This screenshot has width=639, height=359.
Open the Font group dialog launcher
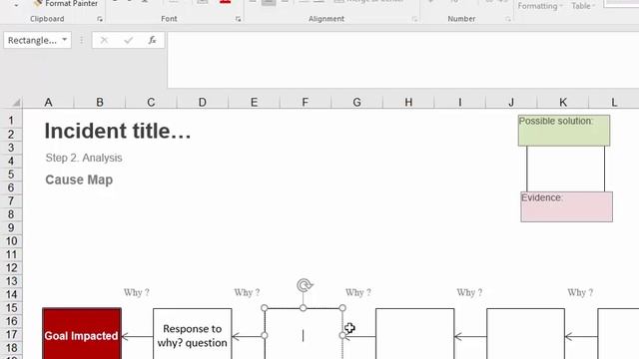(238, 19)
